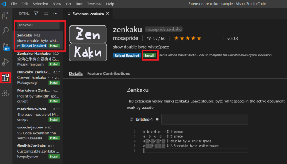This screenshot has width=287, height=164.
Task: Click the zenkaku extension title heading
Action: coord(127,29)
